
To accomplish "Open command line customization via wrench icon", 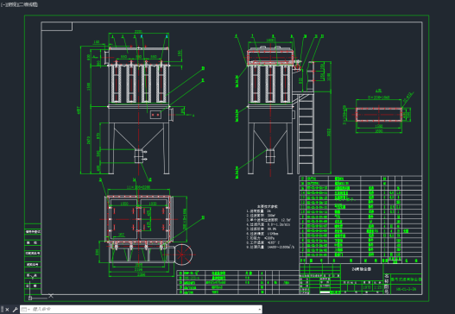I will (15, 310).
